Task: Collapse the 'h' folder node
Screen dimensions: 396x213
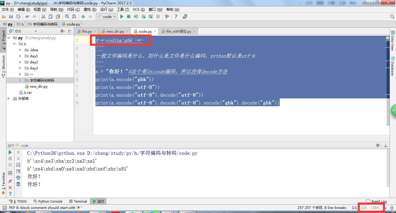Action: tap(14, 44)
